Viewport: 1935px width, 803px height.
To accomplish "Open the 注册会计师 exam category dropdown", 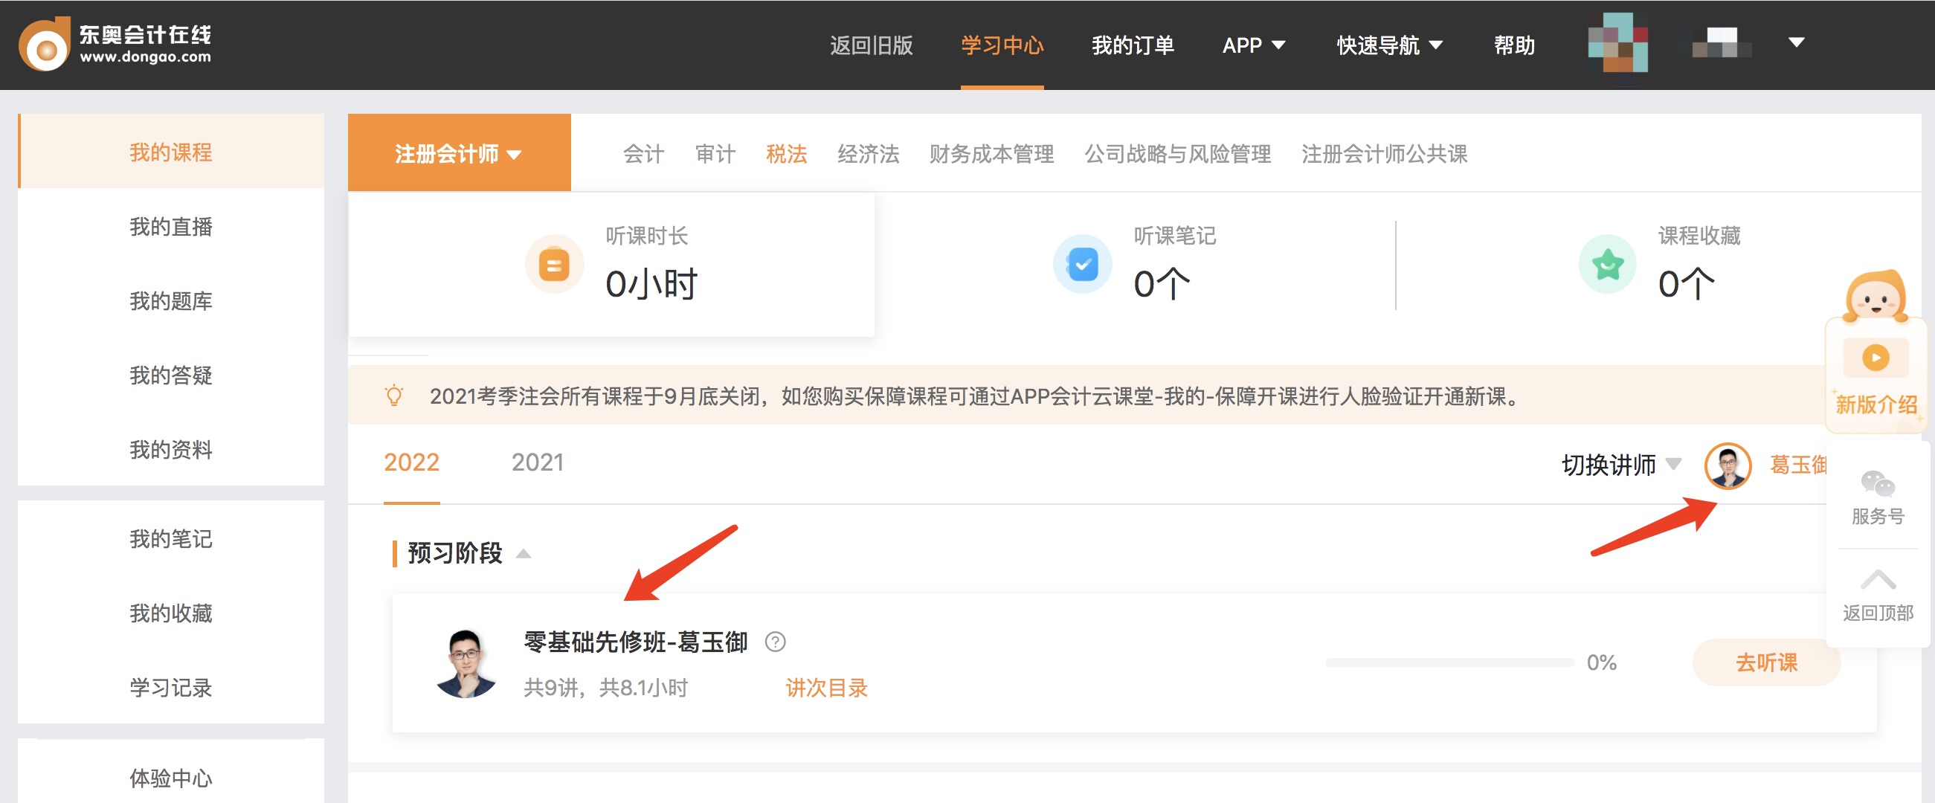I will click(458, 152).
